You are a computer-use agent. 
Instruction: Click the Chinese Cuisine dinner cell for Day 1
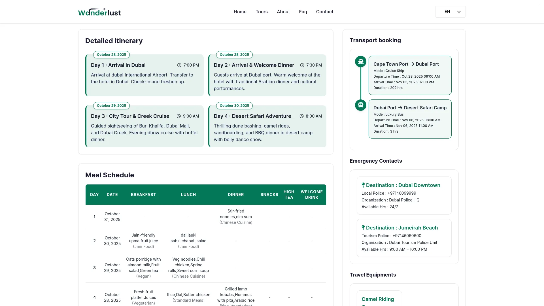tap(236, 217)
